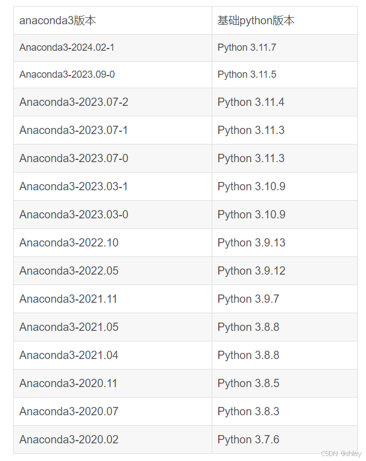Select the Python 3.8.3 cell
This screenshot has width=366, height=461.
[x=284, y=411]
